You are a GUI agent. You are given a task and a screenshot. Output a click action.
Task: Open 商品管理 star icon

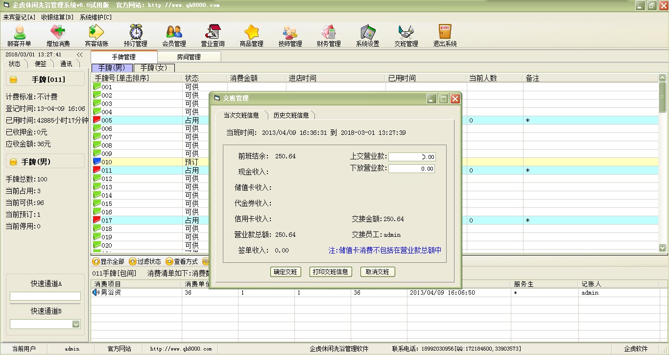pos(251,36)
